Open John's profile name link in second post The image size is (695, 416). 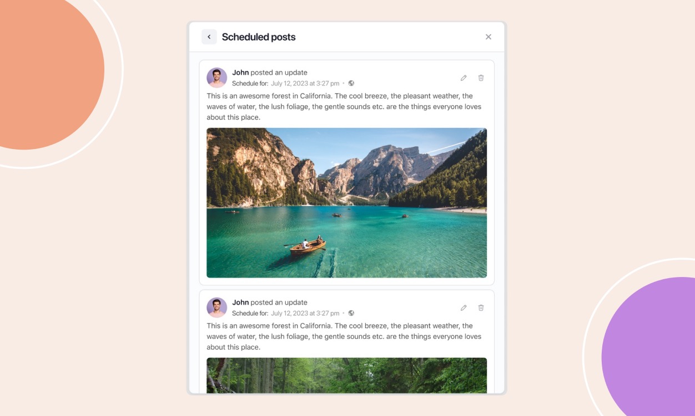[x=240, y=302]
